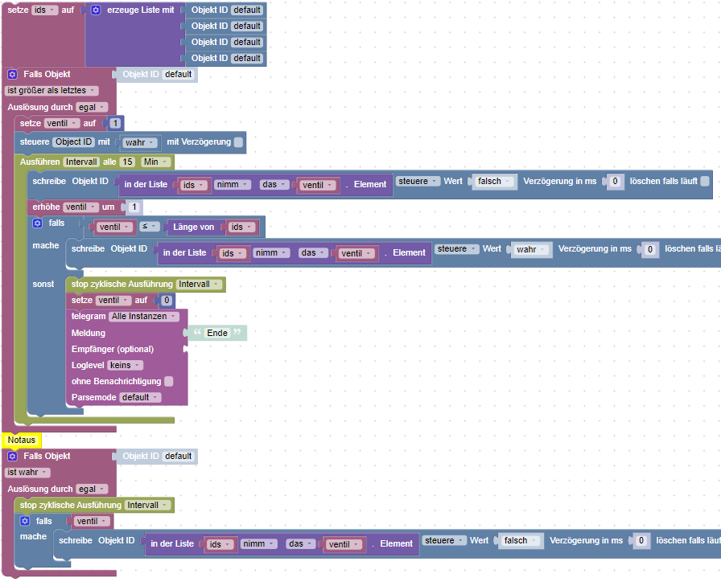Open 'ventil' dropdown in the Notaus list block
Screen dimensions: 721x582
point(344,544)
